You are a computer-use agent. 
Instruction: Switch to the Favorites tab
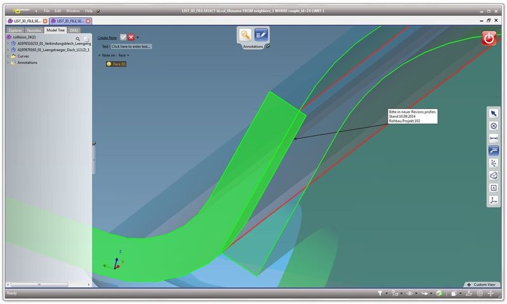[34, 30]
